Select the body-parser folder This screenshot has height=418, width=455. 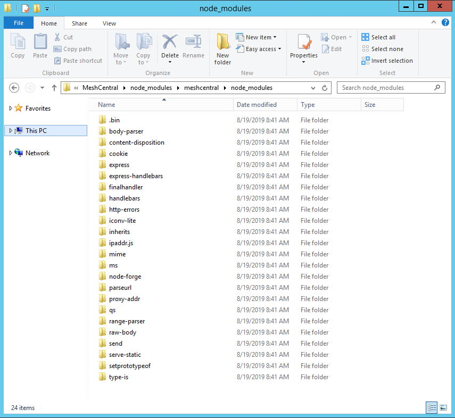[121, 131]
